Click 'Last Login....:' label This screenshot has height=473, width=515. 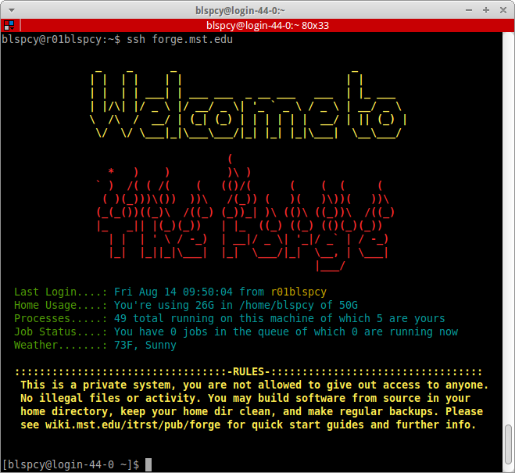[60, 292]
